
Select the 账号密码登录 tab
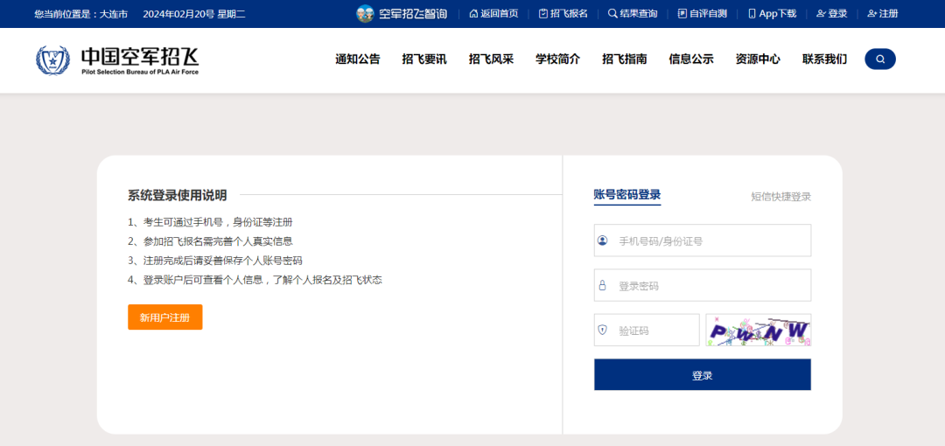(626, 195)
